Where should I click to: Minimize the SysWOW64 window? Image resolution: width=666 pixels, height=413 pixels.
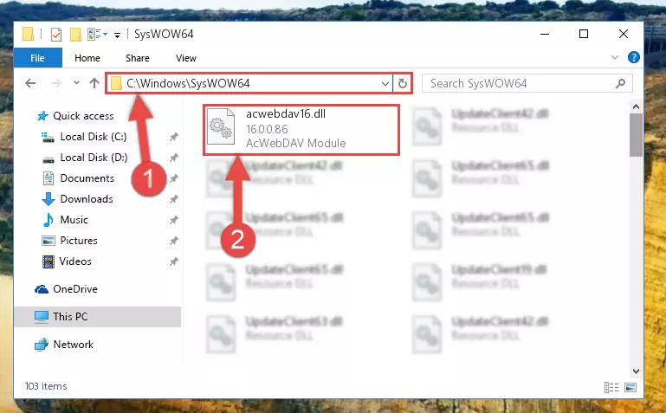[x=545, y=34]
